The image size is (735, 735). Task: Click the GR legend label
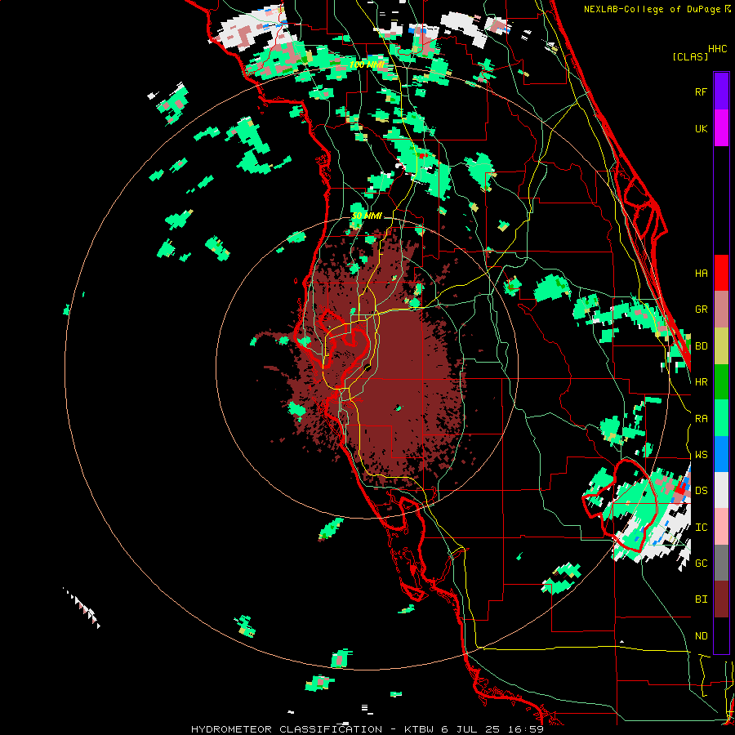click(x=701, y=310)
